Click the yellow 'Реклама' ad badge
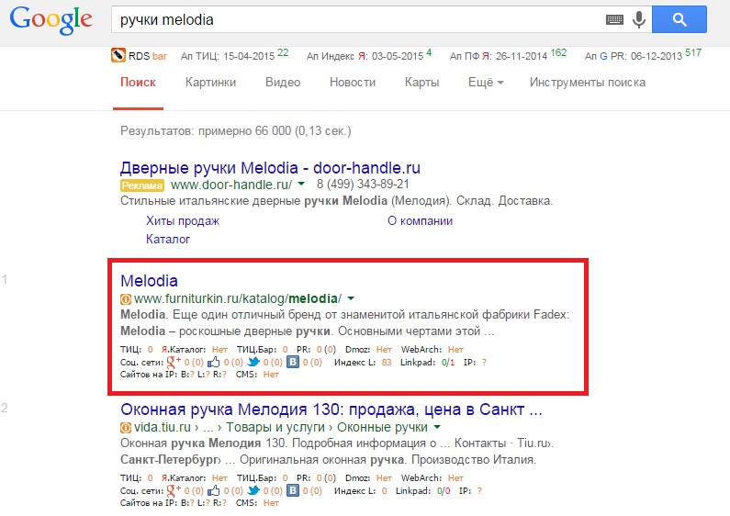Viewport: 730px width, 516px height. point(142,185)
